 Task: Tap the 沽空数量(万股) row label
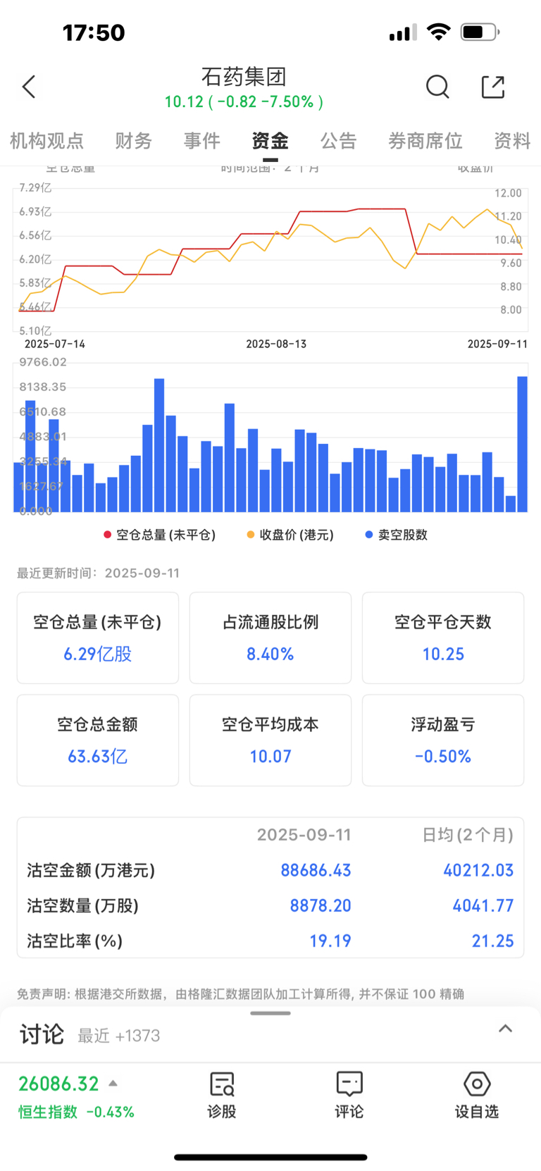pos(82,905)
